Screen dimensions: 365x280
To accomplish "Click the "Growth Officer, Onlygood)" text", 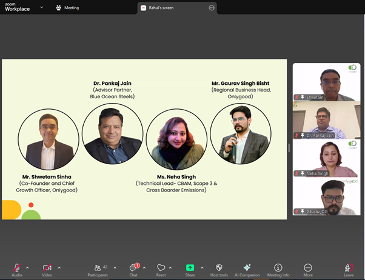I will (x=47, y=190).
